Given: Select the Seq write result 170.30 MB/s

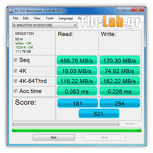Looking at the screenshot, I should point(120,61).
